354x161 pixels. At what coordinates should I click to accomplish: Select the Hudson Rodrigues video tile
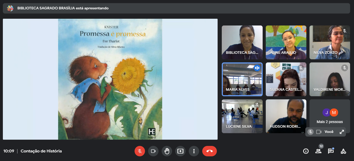coord(286,116)
